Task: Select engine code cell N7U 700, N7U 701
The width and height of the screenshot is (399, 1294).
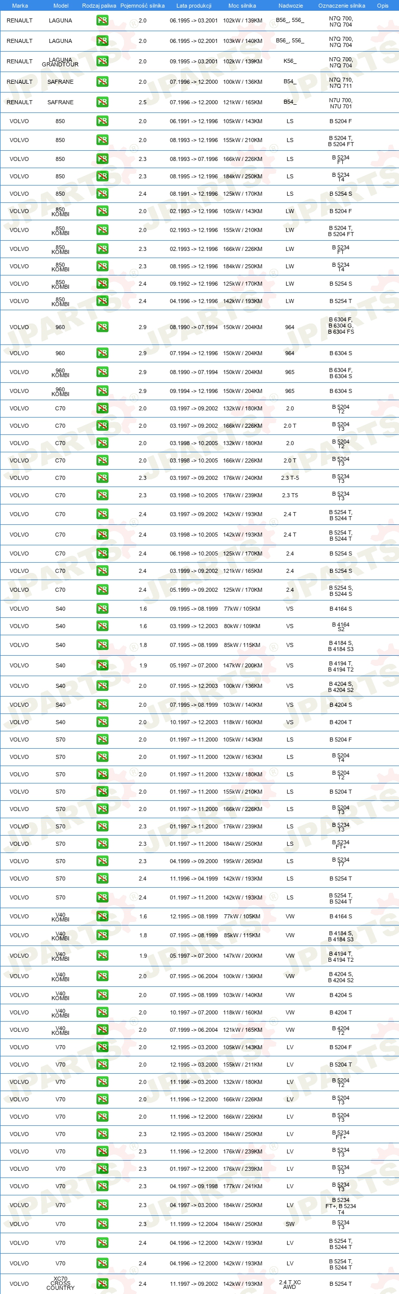Action: click(341, 103)
